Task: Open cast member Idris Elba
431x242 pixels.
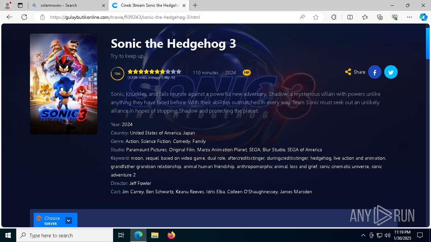Action: pos(215,192)
